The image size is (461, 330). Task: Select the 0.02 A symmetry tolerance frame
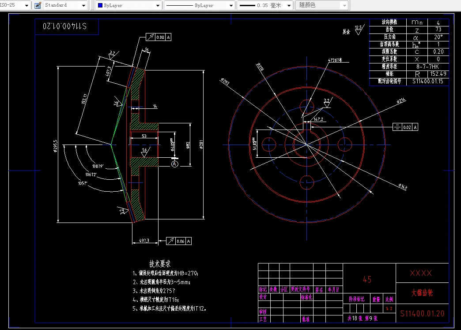[405, 127]
